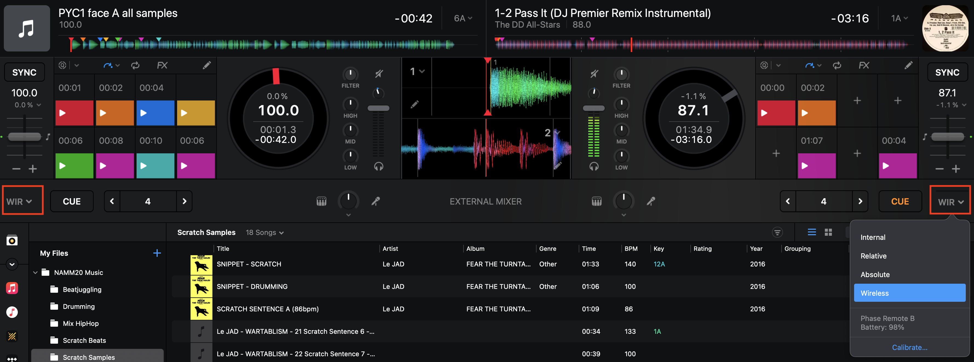
Task: Open iTunes library source in sidebar
Action: [12, 312]
